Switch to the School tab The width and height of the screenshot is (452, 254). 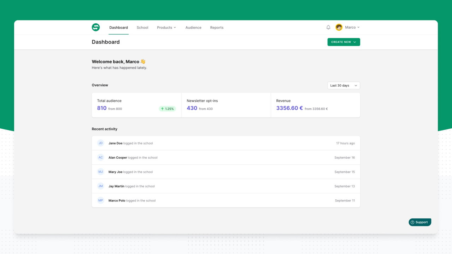tap(142, 28)
